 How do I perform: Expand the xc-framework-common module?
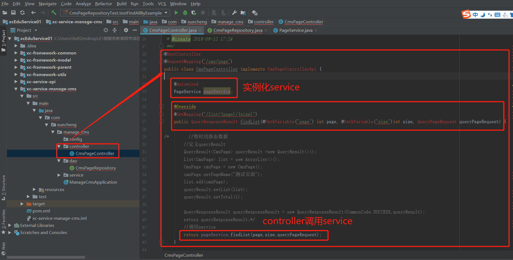(16, 53)
